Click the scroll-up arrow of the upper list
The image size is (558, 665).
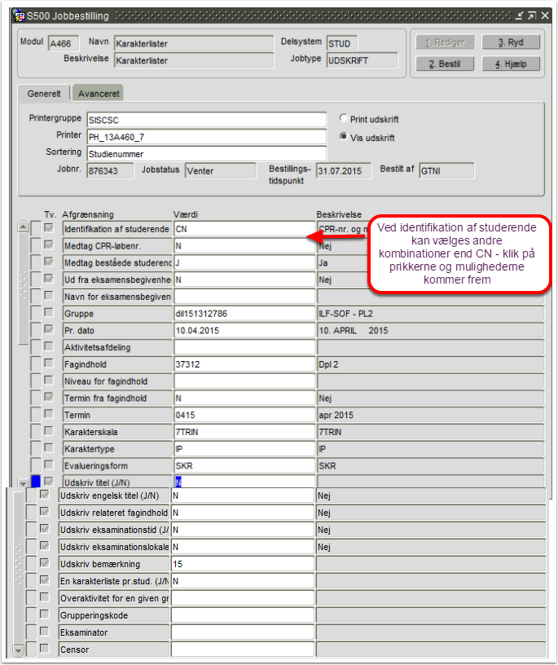coord(24,227)
